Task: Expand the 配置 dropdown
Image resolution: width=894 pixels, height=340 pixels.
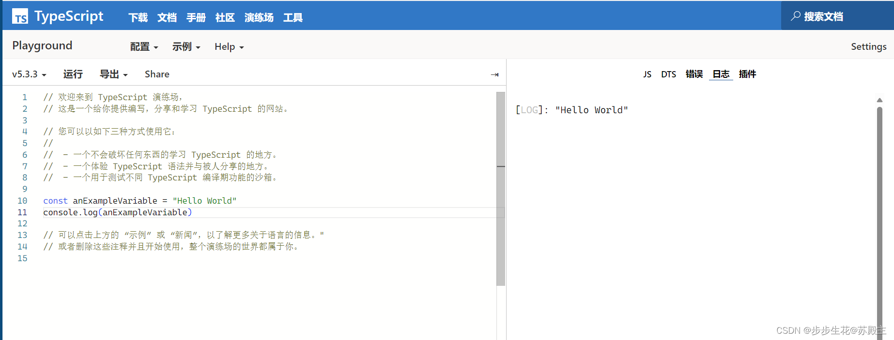Action: [144, 46]
